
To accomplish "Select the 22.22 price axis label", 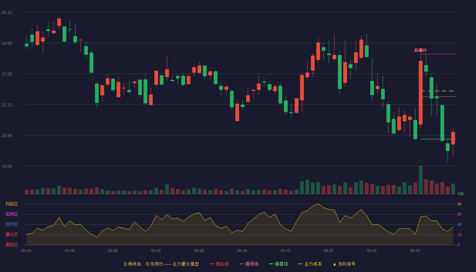I will [6, 105].
